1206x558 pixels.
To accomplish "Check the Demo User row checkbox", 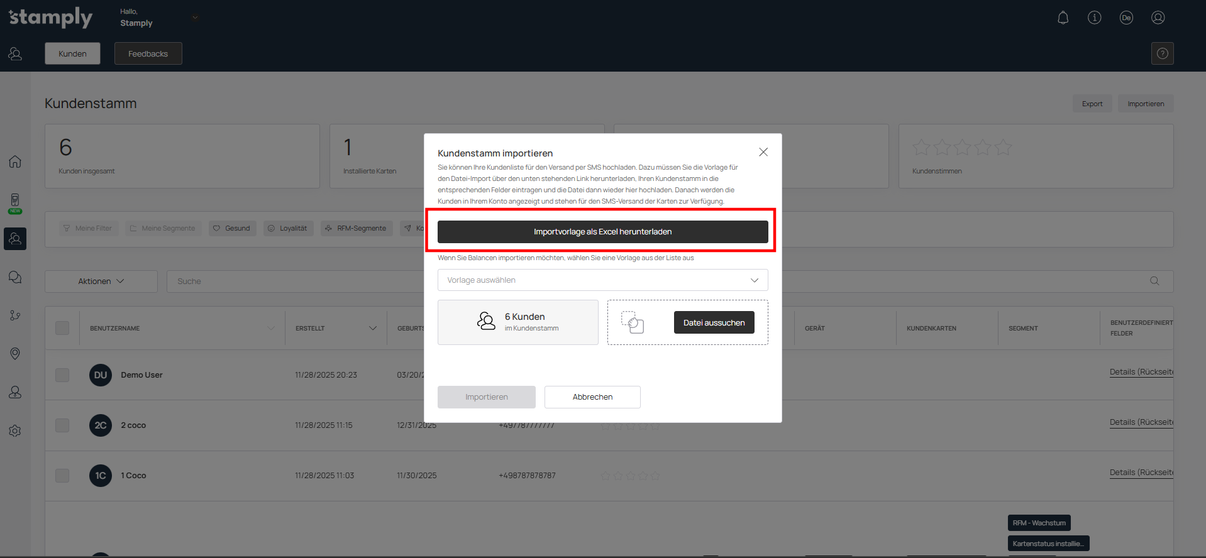I will tap(62, 375).
